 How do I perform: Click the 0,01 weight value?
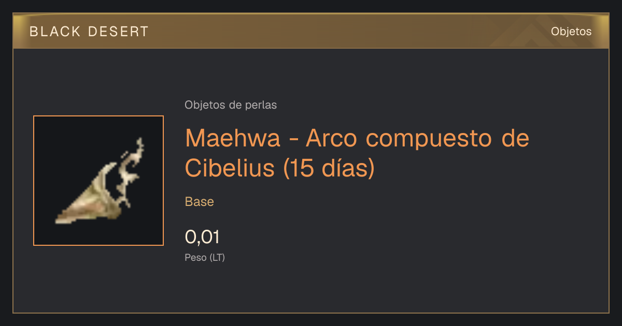[202, 237]
